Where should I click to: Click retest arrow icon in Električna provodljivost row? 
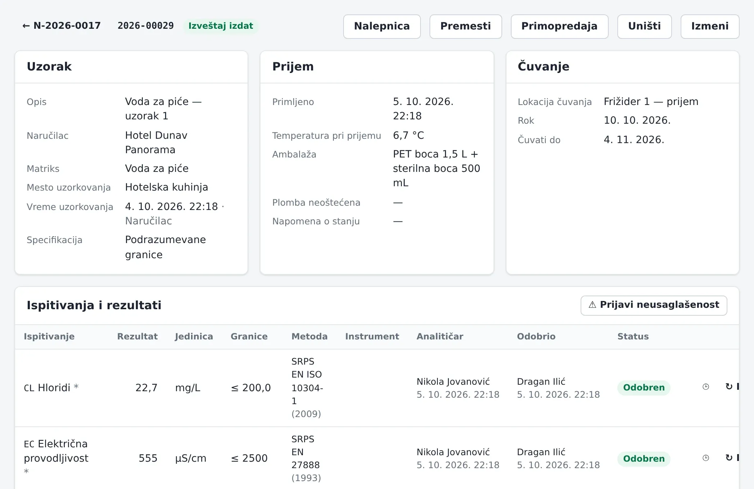coord(729,458)
